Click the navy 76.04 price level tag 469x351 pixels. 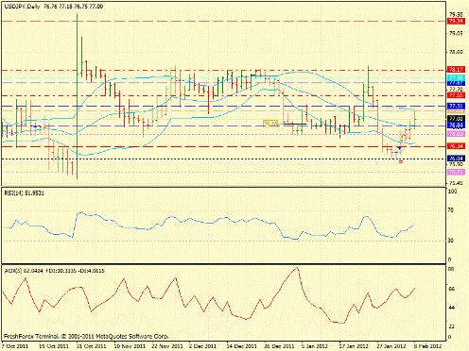(456, 159)
